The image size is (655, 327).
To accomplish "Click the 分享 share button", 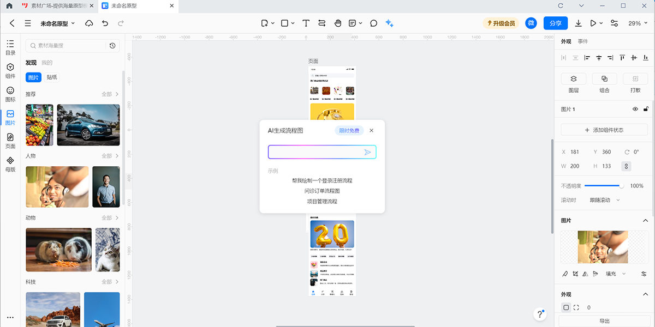I will tap(555, 23).
